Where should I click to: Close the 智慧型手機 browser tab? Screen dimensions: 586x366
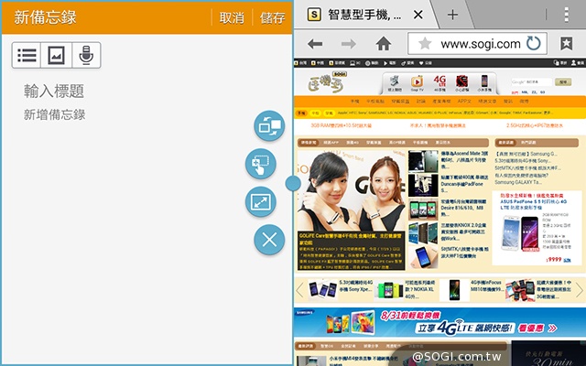pyautogui.click(x=418, y=15)
